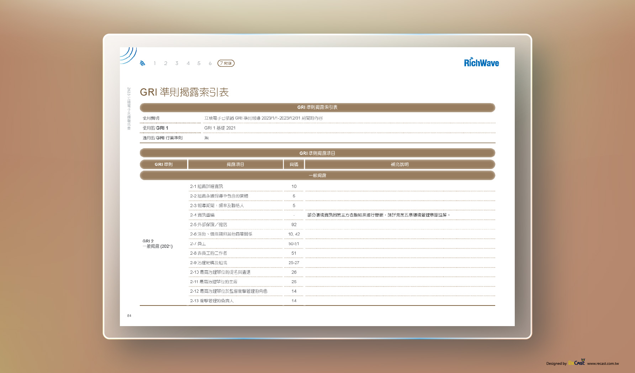Click the '補充說明' column header
This screenshot has height=373, width=635.
pos(400,164)
